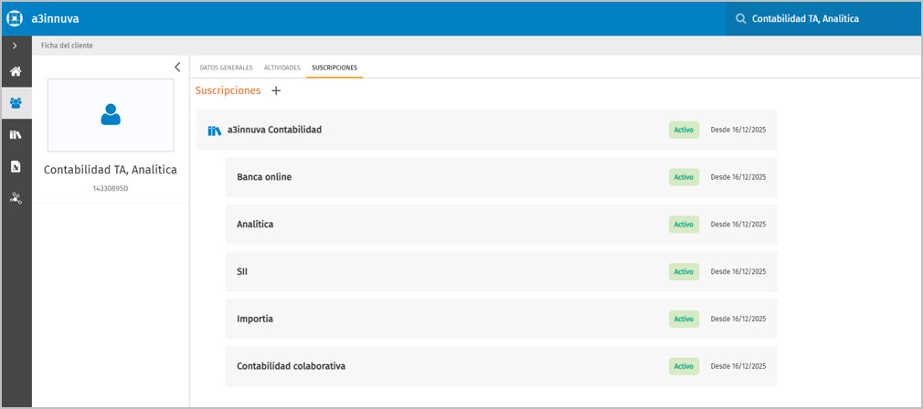The image size is (923, 409).
Task: Click the client name under the avatar
Action: click(111, 170)
